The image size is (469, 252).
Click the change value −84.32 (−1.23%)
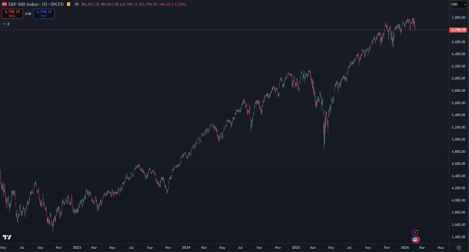point(172,4)
